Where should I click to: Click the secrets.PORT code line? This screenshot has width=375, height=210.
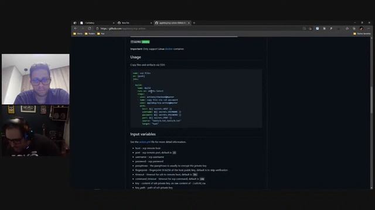click(x=156, y=118)
